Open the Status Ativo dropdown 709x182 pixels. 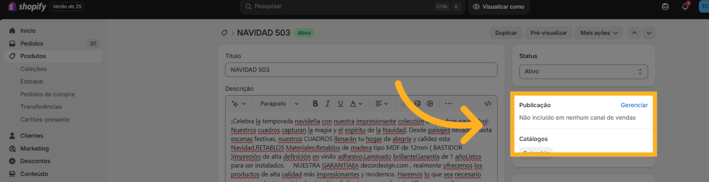click(583, 71)
